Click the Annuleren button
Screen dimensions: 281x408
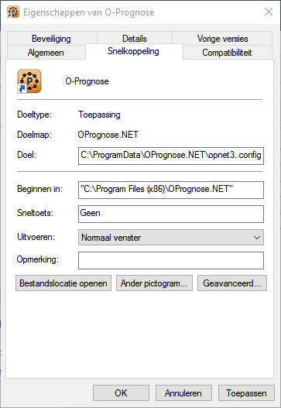pyautogui.click(x=183, y=393)
